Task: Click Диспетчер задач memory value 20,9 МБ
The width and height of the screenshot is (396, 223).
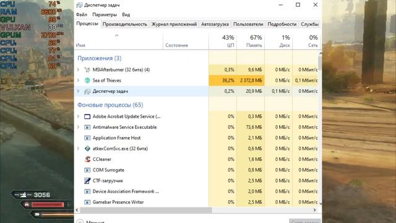Action: click(254, 91)
